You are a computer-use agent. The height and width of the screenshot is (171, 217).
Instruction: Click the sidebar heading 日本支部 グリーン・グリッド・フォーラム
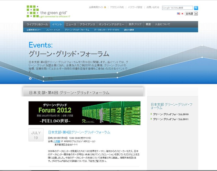(x=171, y=106)
